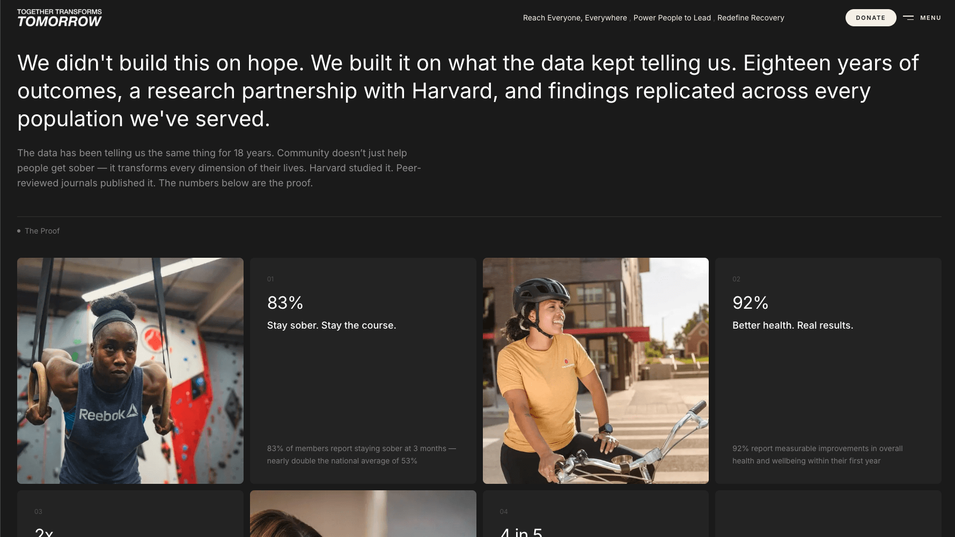Select the 92% statistic figure

point(750,303)
